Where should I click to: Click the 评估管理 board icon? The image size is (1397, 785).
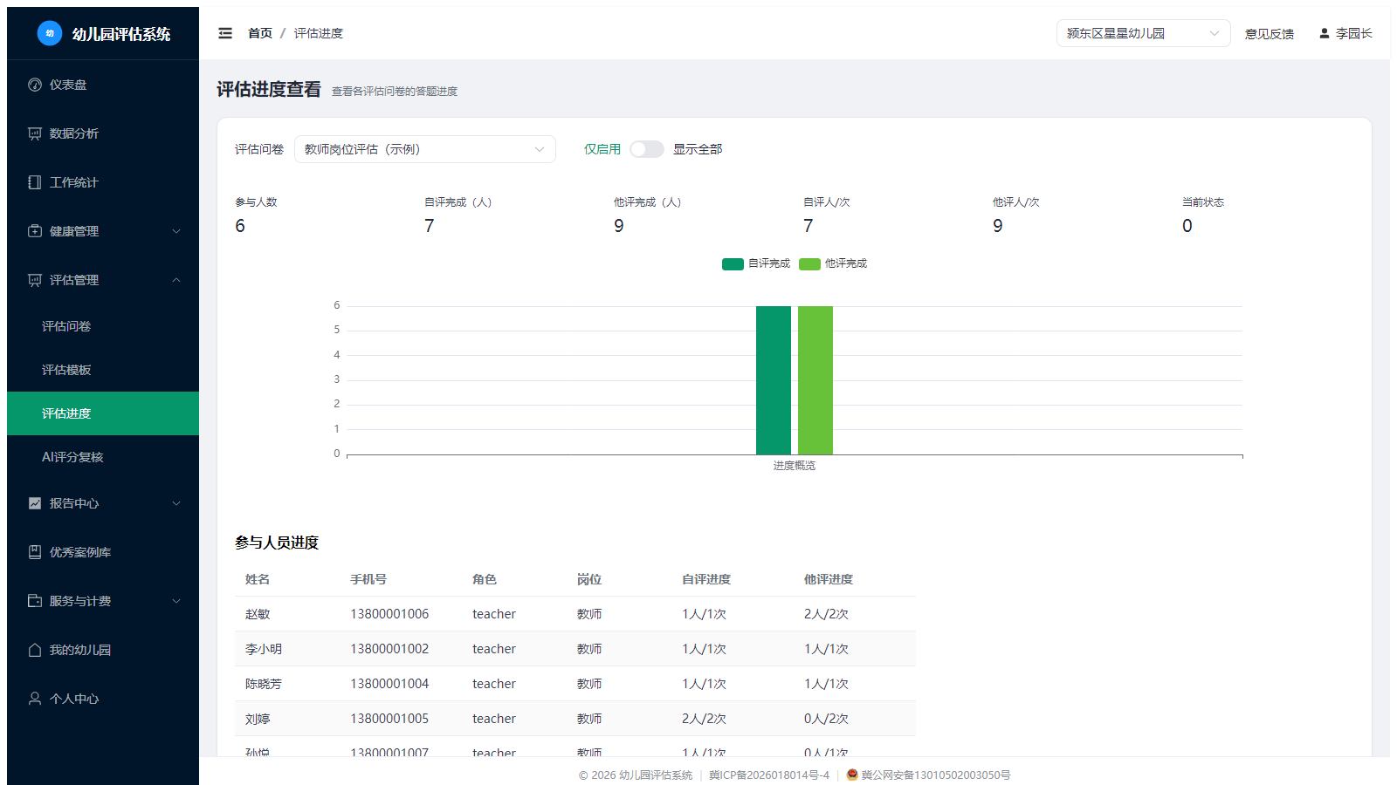point(35,280)
